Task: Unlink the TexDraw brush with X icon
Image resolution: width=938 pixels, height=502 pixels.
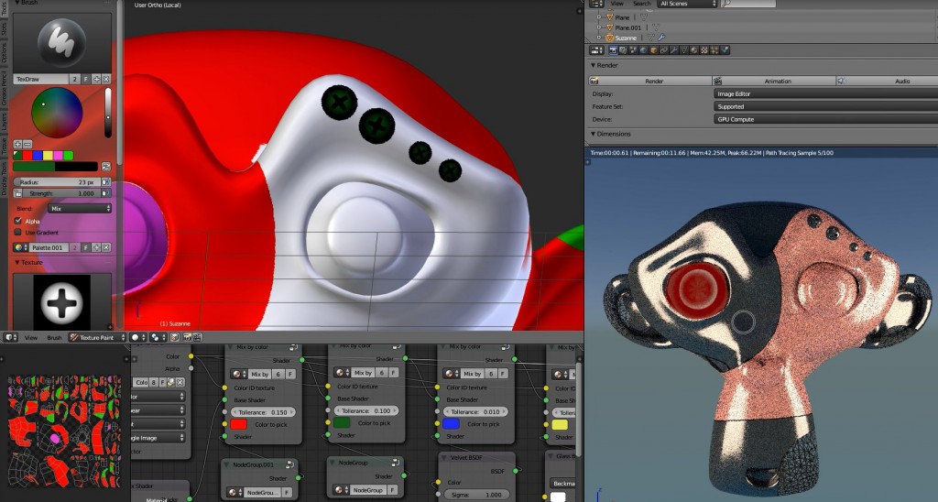Action: pyautogui.click(x=106, y=79)
